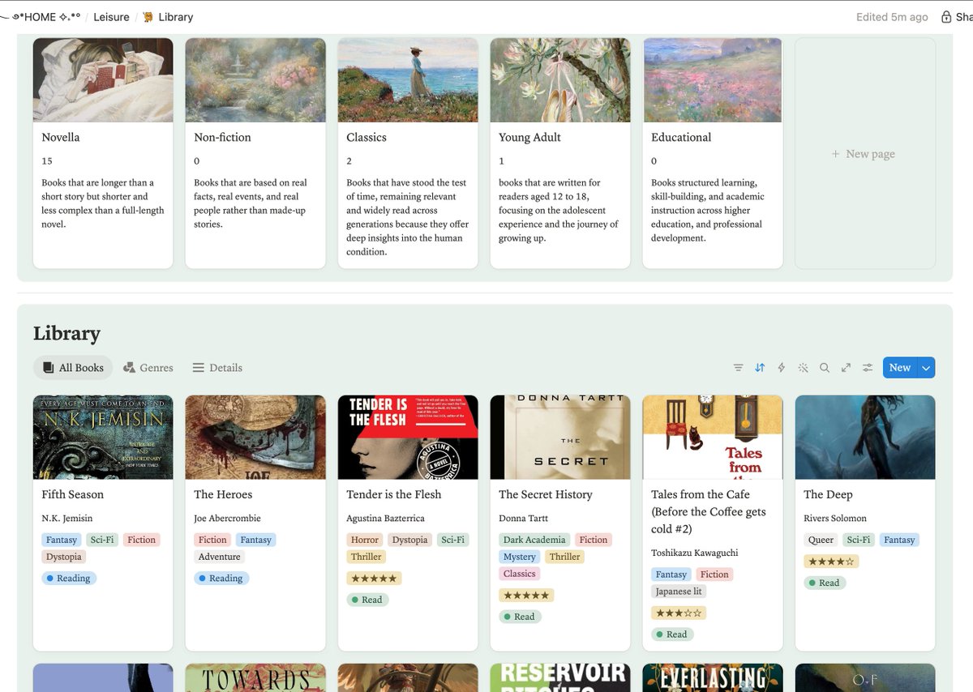
Task: Open the database search magnifier
Action: click(x=825, y=367)
